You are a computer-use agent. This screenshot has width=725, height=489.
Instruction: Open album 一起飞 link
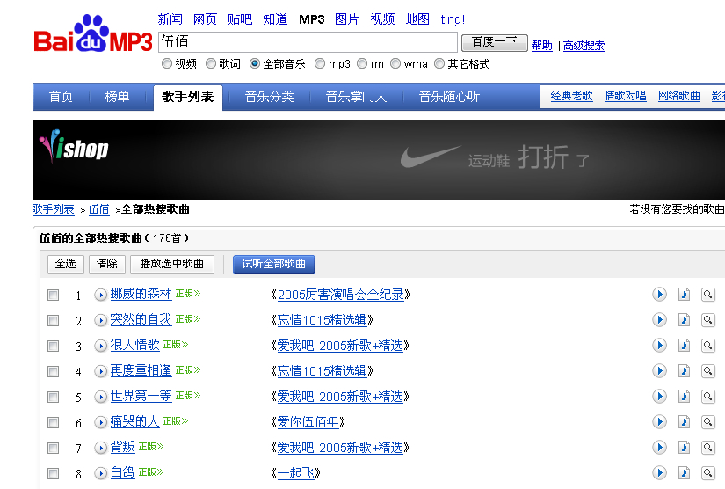(296, 473)
